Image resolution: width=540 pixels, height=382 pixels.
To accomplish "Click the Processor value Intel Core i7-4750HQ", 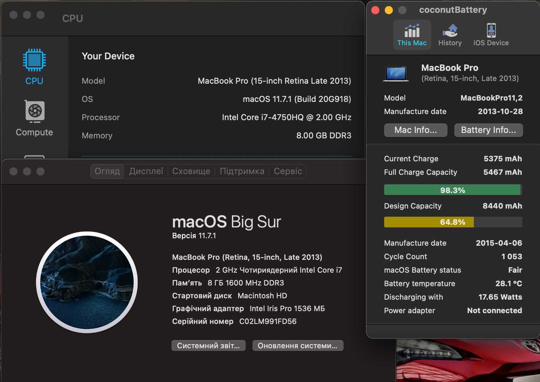I will point(287,117).
